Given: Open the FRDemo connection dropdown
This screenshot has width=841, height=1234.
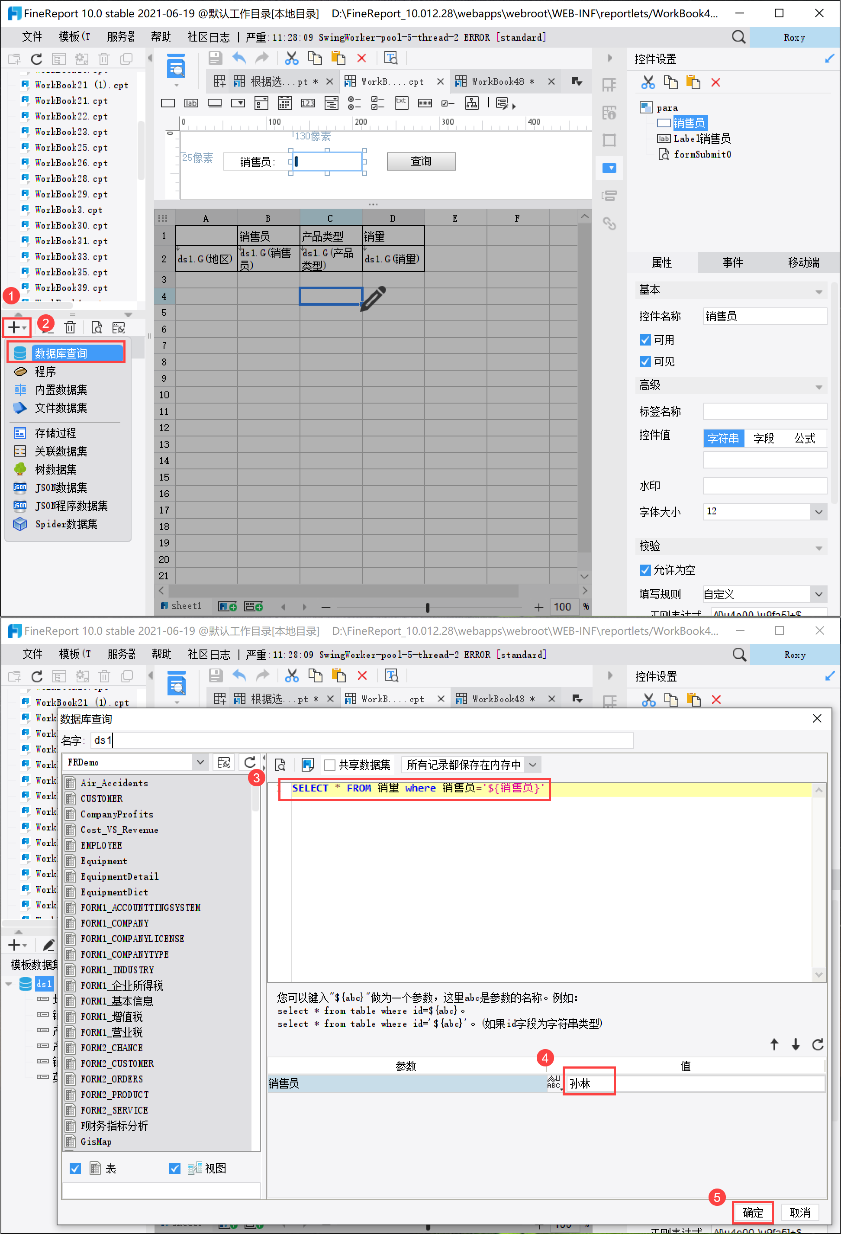Looking at the screenshot, I should coord(200,762).
